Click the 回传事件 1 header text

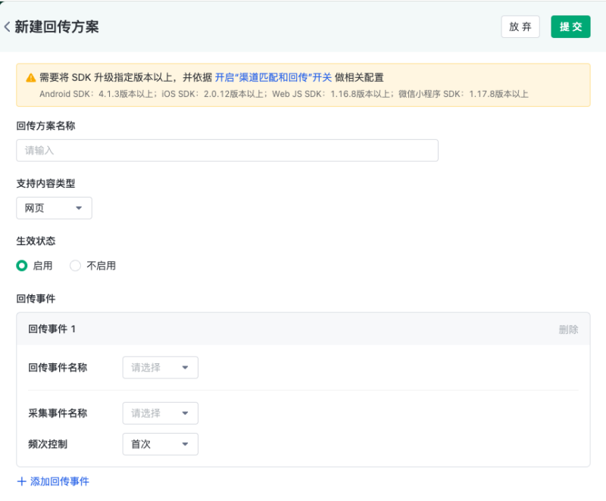coord(52,329)
